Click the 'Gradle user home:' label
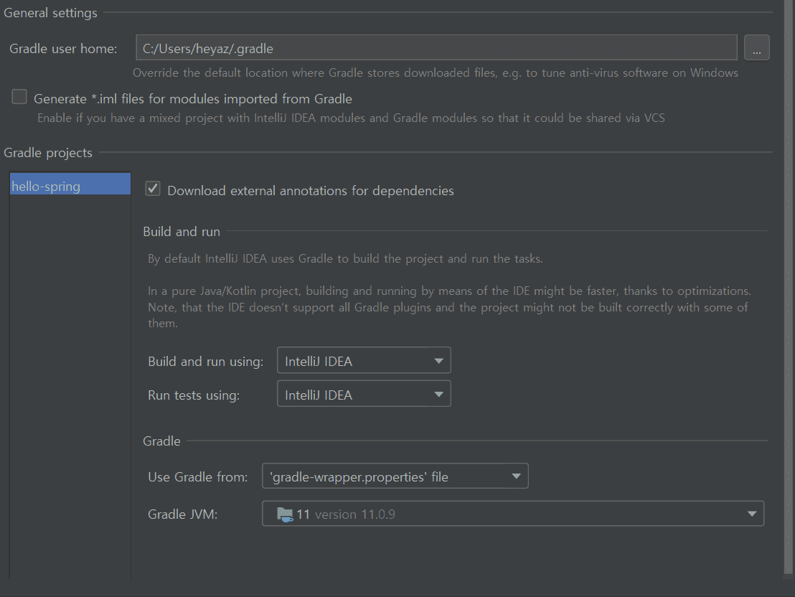 63,49
